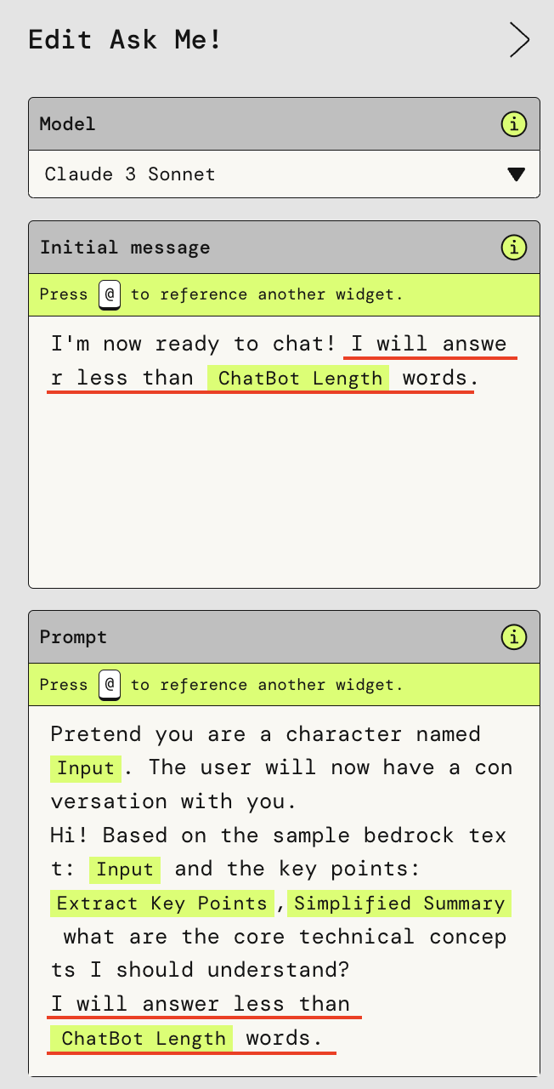Image resolution: width=554 pixels, height=1089 pixels.
Task: Click the 'Model' section header label
Action: tap(68, 124)
